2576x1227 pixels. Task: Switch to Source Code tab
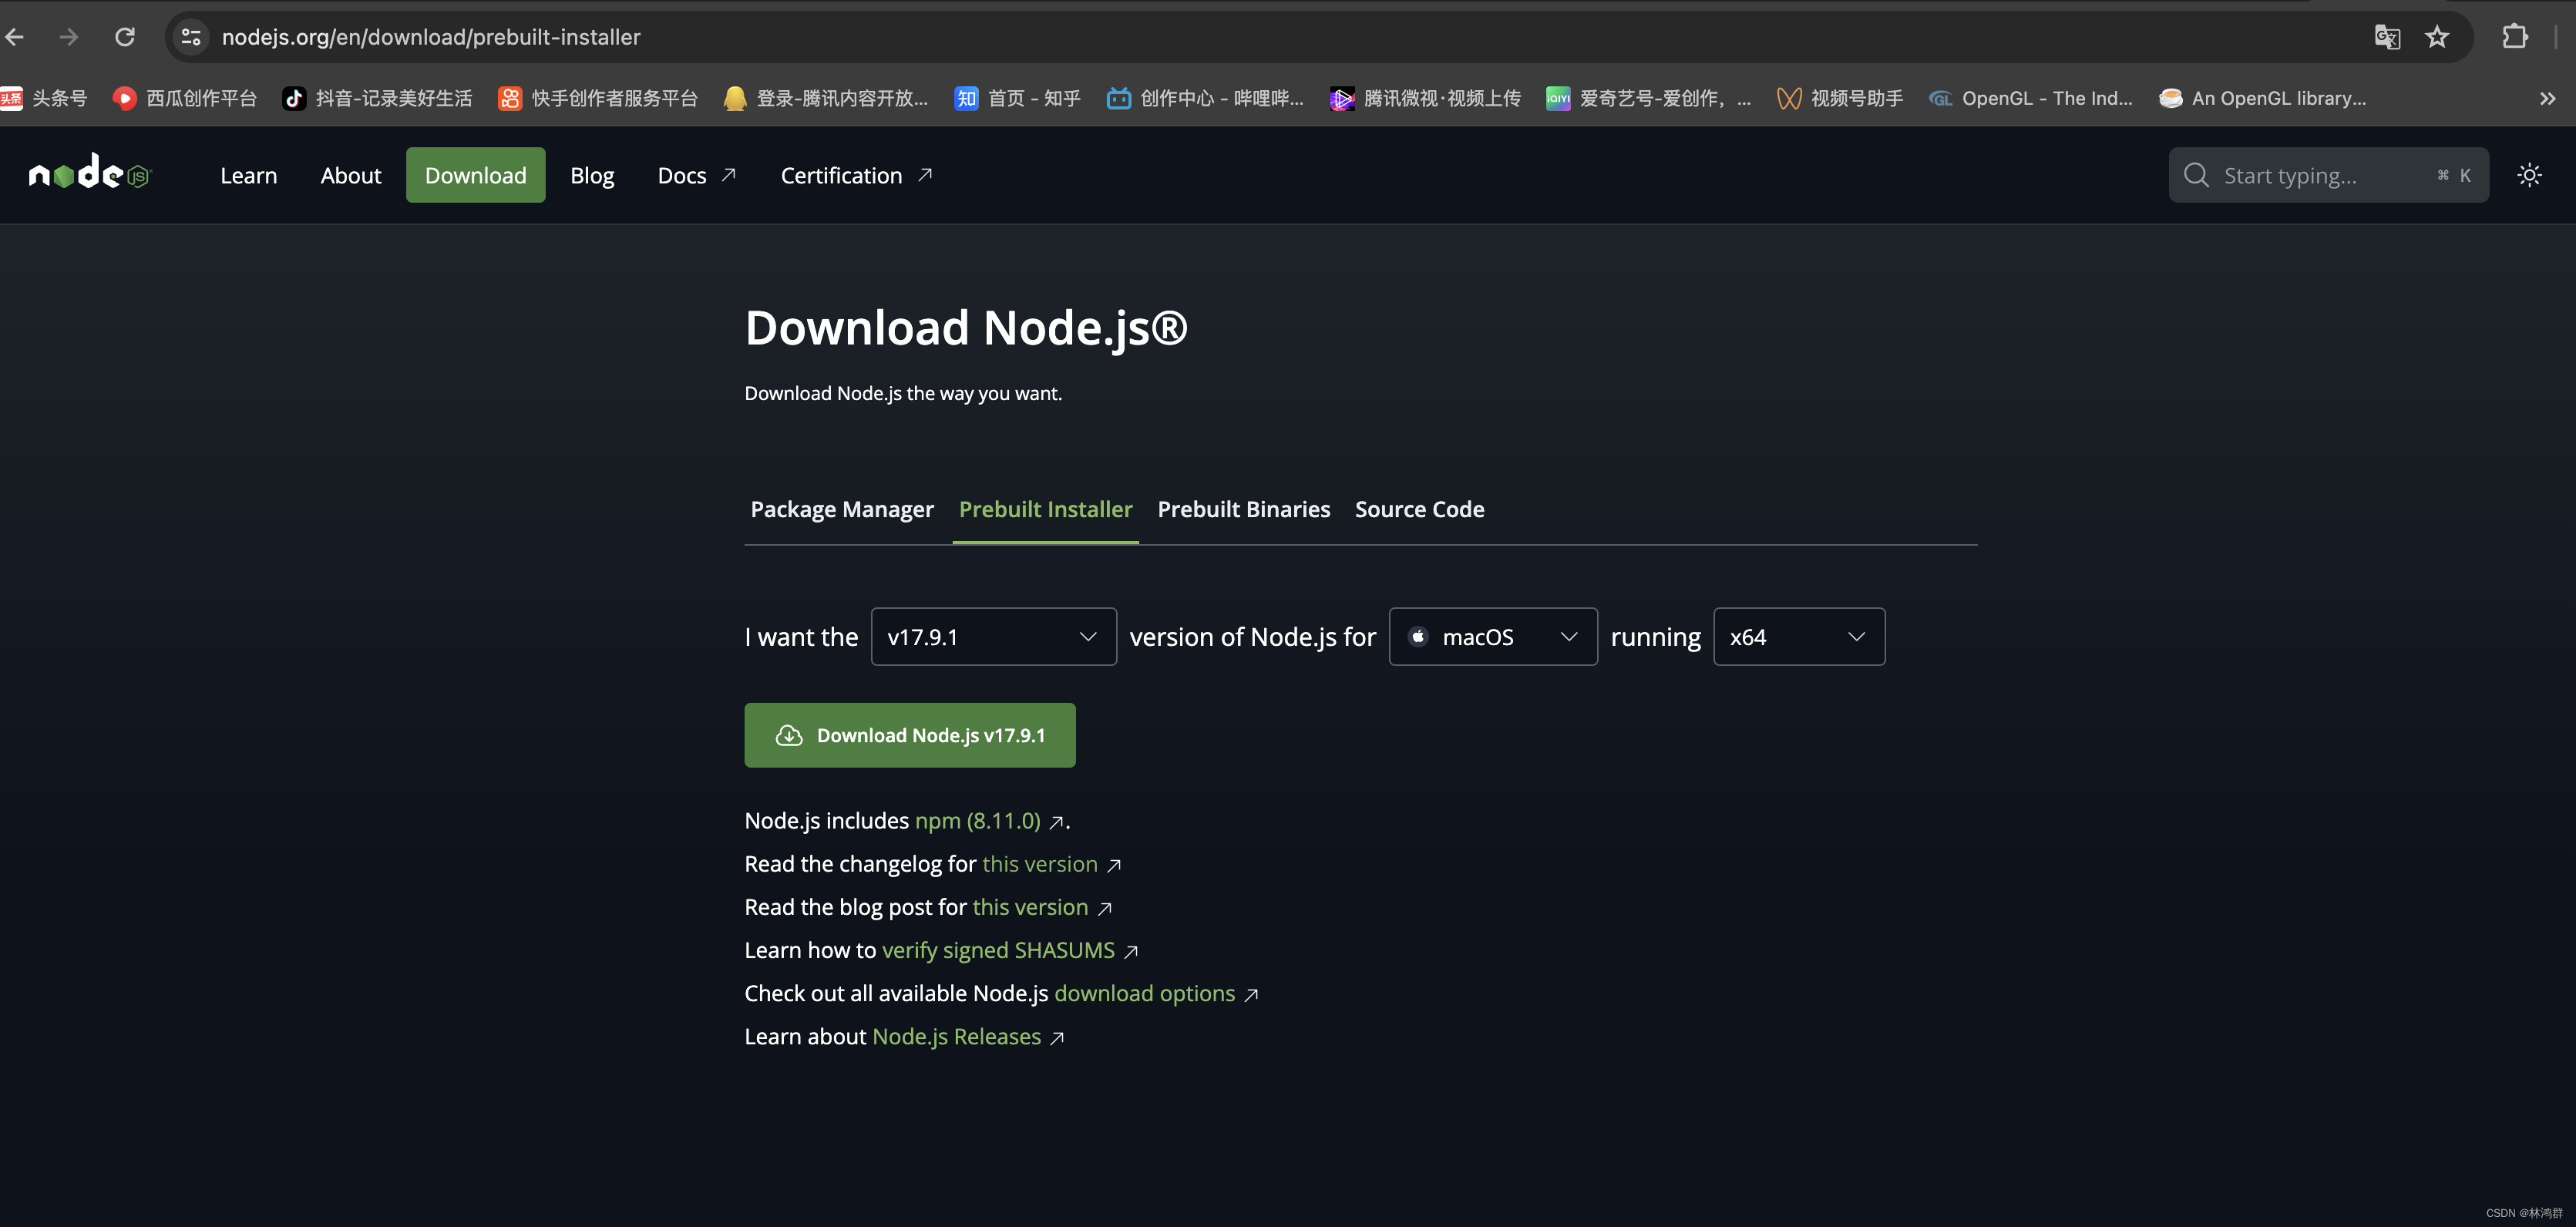tap(1419, 509)
